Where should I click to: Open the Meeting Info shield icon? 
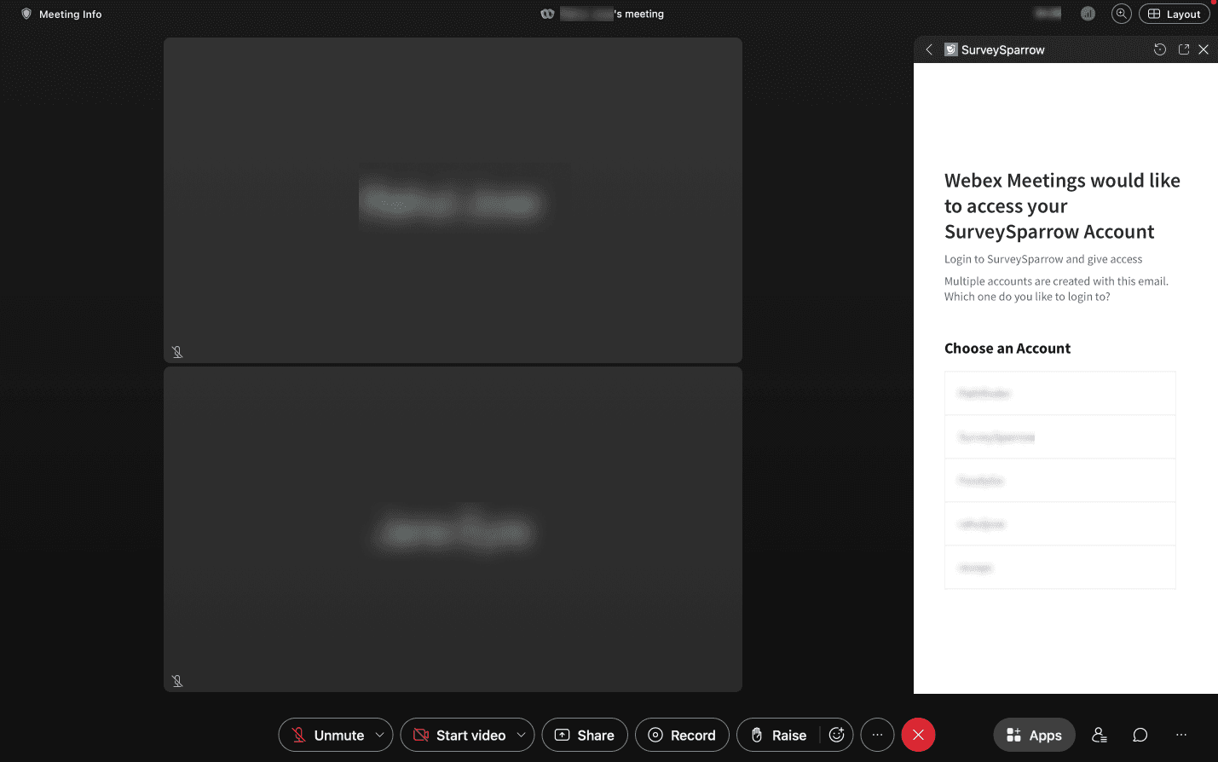pyautogui.click(x=26, y=14)
